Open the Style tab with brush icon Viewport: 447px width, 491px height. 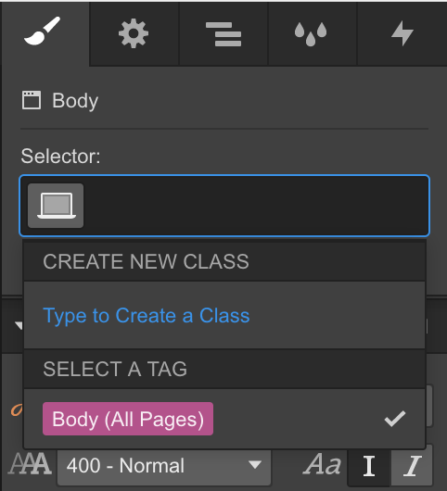(x=44, y=32)
